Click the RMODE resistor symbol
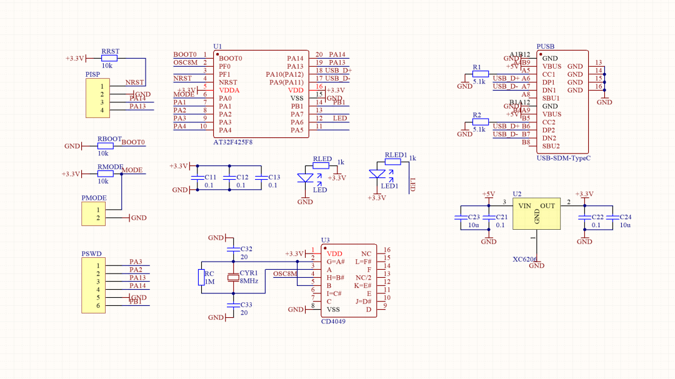Viewport: 675px width, 379px height. coord(106,174)
